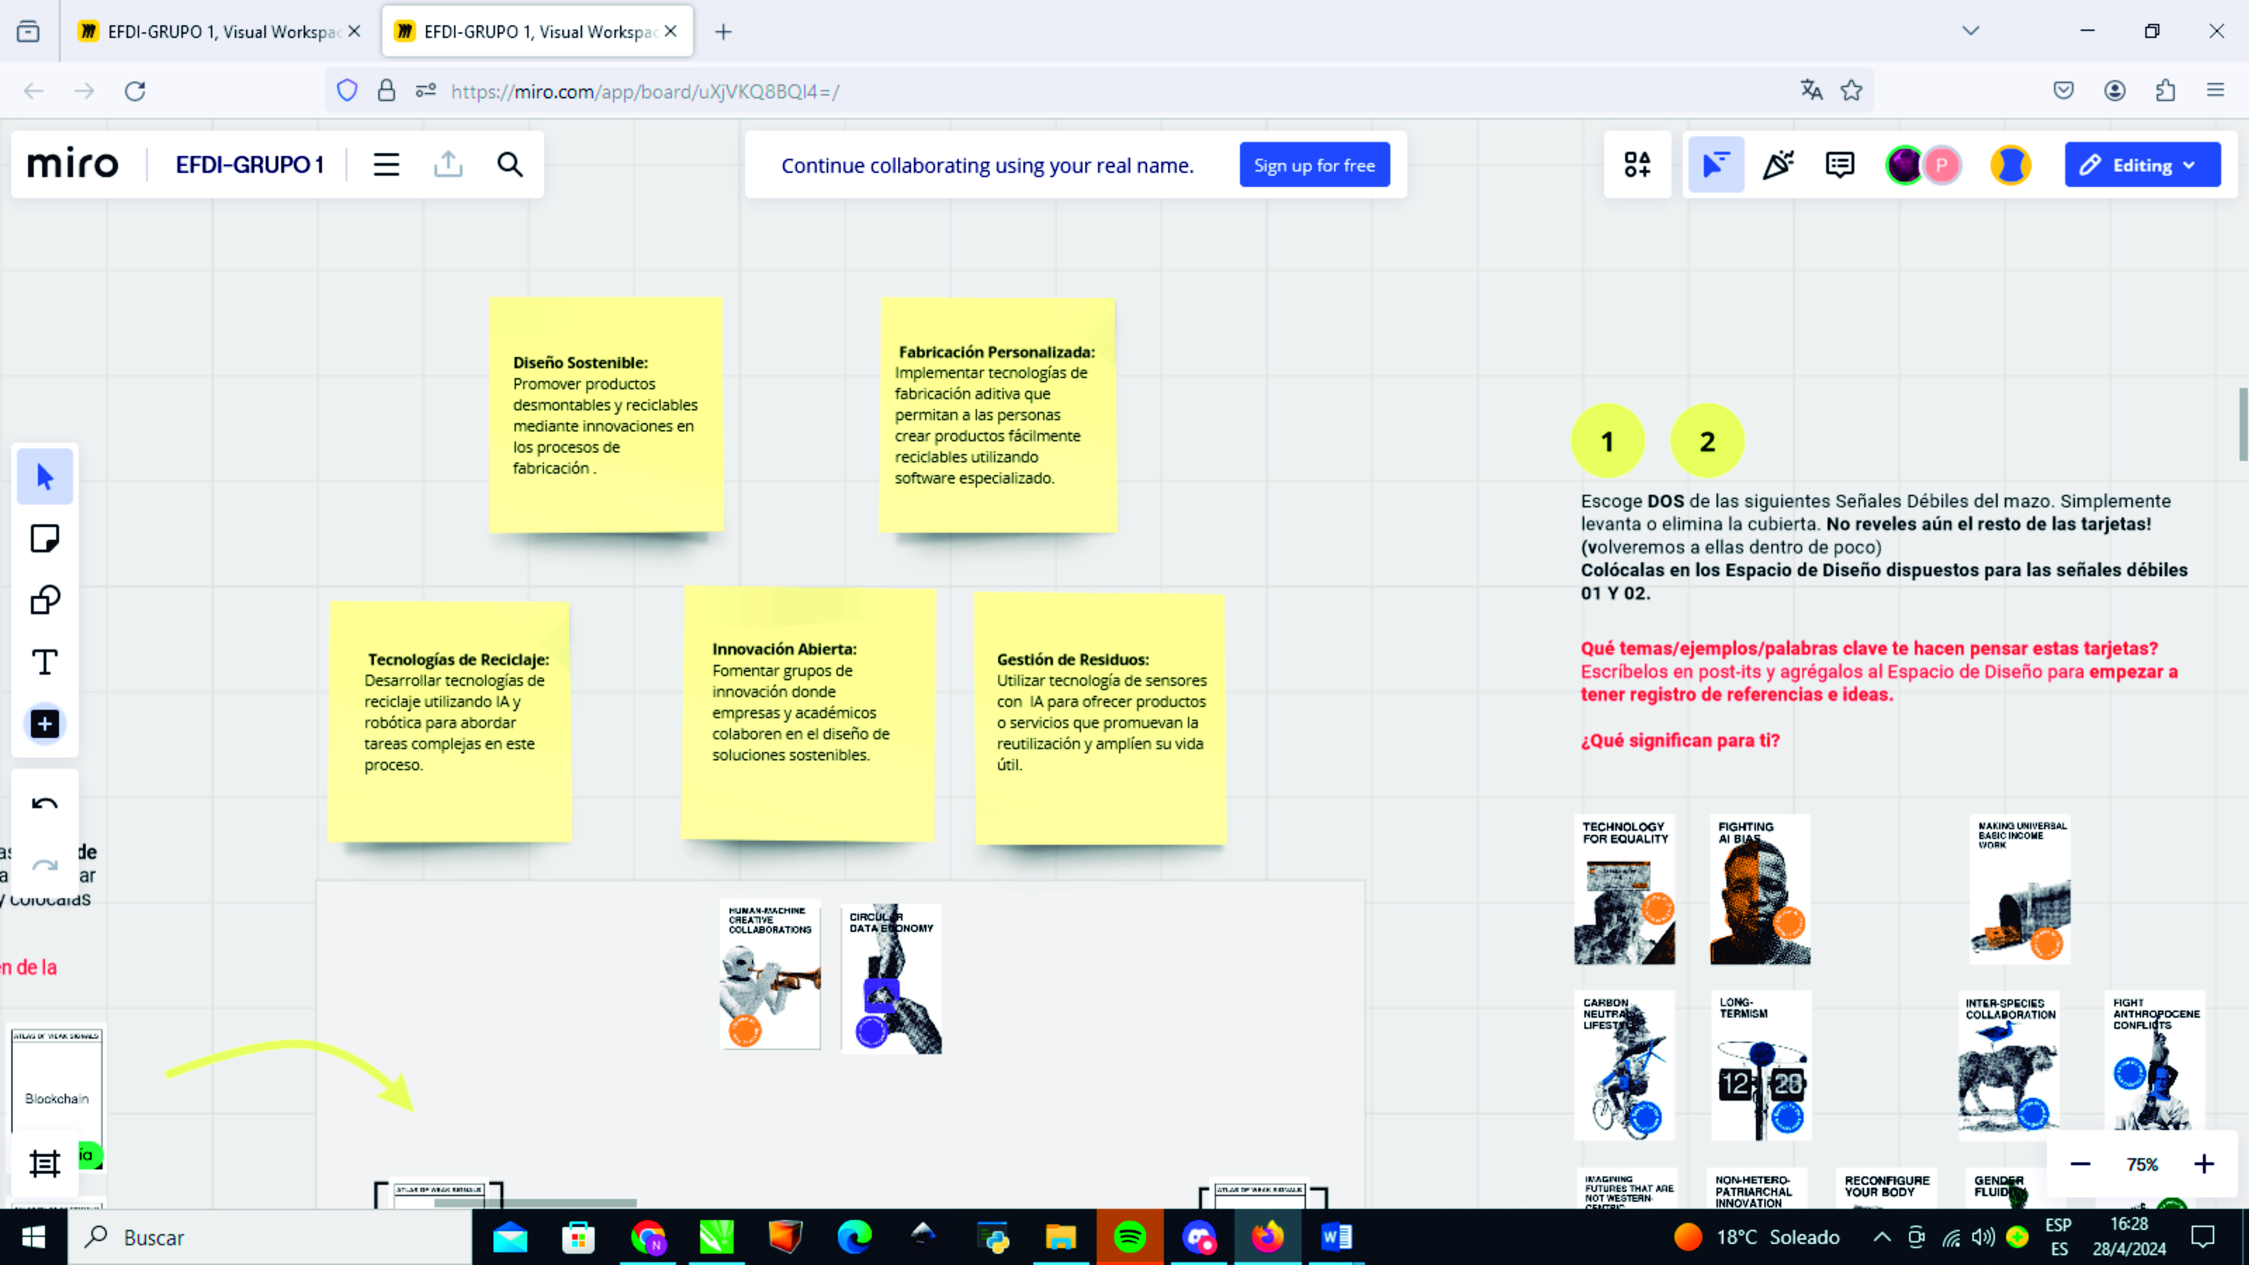2249x1265 pixels.
Task: Select the Fighting AI Bias card
Action: [x=1760, y=890]
